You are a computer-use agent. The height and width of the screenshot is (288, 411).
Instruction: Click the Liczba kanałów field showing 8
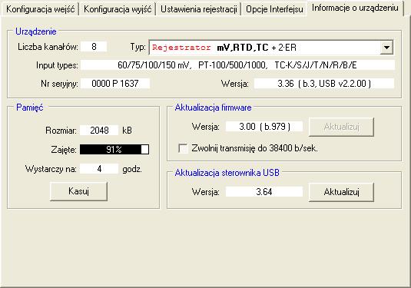[x=94, y=47]
